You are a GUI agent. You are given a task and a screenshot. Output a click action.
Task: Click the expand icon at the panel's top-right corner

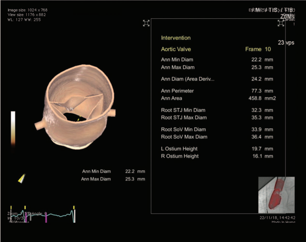click(x=281, y=23)
